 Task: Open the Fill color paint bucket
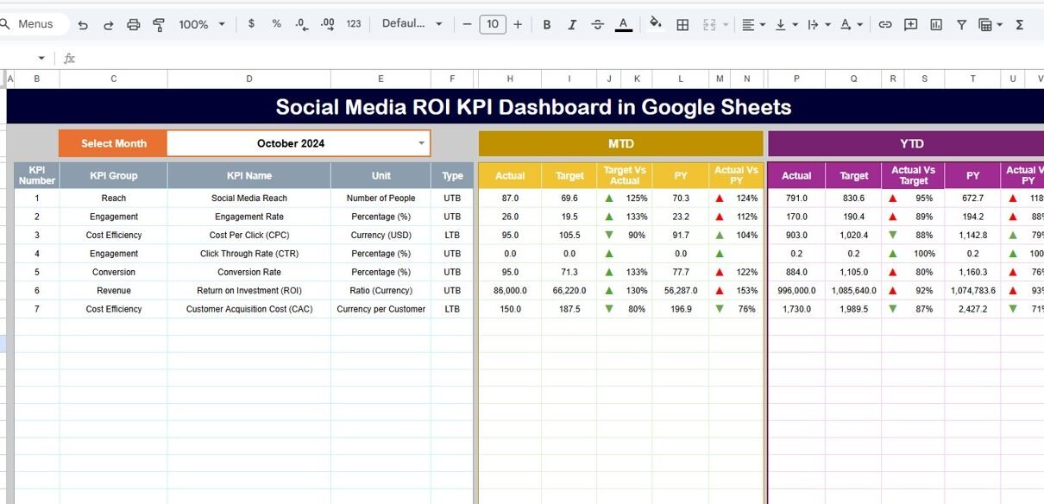tap(655, 24)
